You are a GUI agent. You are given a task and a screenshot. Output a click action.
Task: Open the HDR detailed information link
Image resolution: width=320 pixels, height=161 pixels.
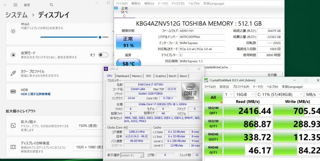(x=36, y=94)
